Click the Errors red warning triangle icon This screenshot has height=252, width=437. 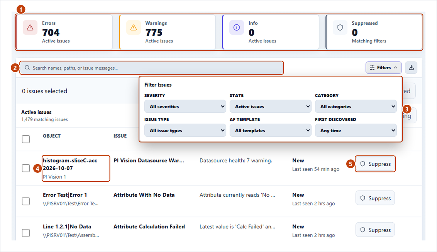coord(30,27)
